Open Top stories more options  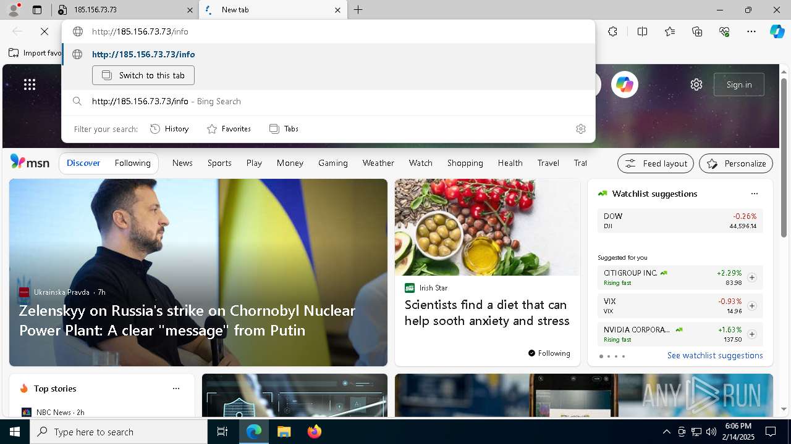pos(176,388)
